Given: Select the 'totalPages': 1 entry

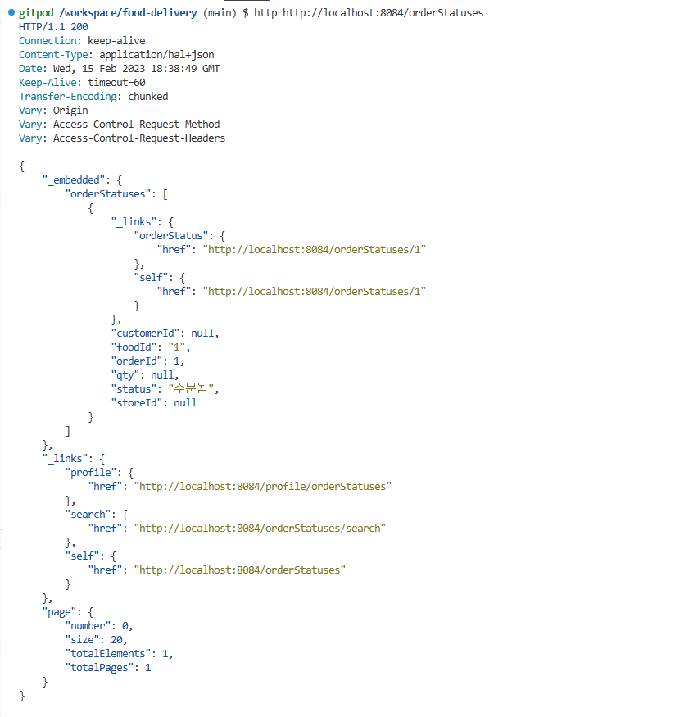Looking at the screenshot, I should (x=108, y=668).
